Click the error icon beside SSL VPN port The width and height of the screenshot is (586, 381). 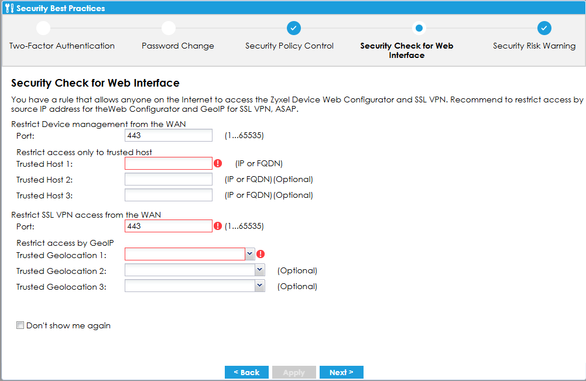(218, 226)
